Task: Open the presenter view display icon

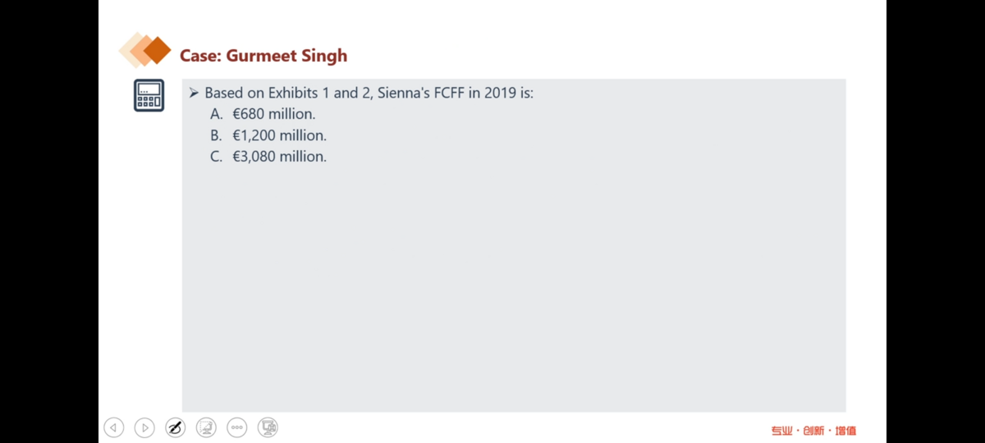Action: click(268, 427)
